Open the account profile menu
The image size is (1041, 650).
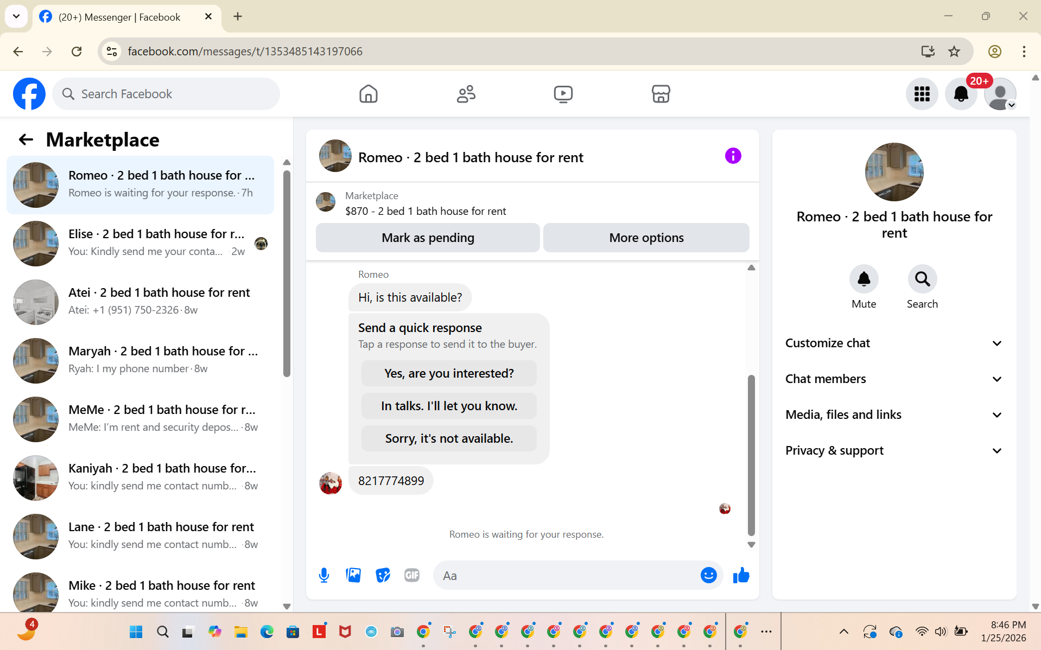coord(1000,94)
